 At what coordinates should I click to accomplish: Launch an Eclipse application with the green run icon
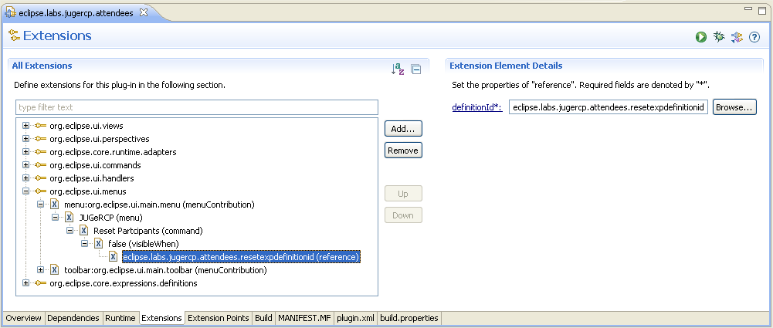click(x=701, y=37)
